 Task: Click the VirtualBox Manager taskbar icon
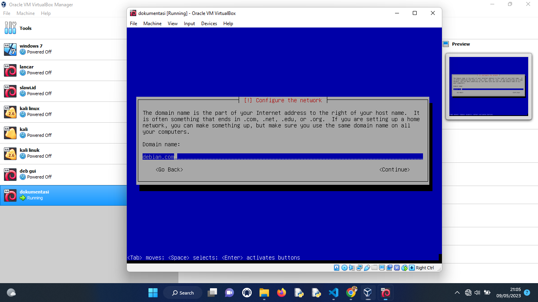[x=368, y=293]
